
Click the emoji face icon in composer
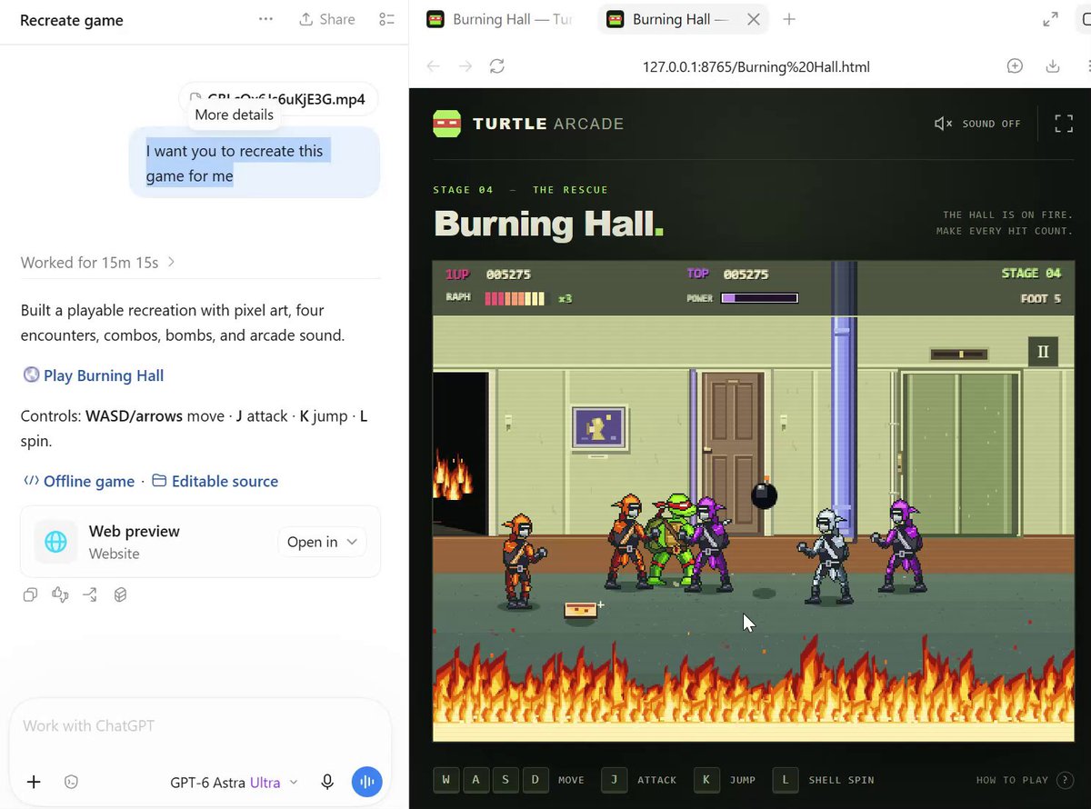coord(72,782)
